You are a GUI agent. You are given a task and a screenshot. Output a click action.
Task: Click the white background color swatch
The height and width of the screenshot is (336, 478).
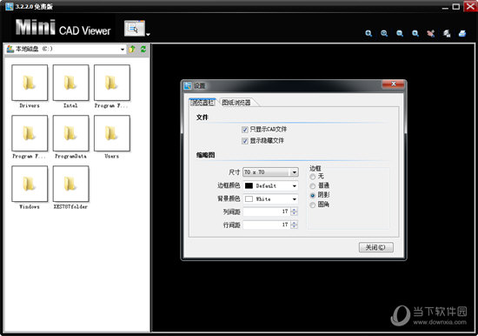point(249,199)
